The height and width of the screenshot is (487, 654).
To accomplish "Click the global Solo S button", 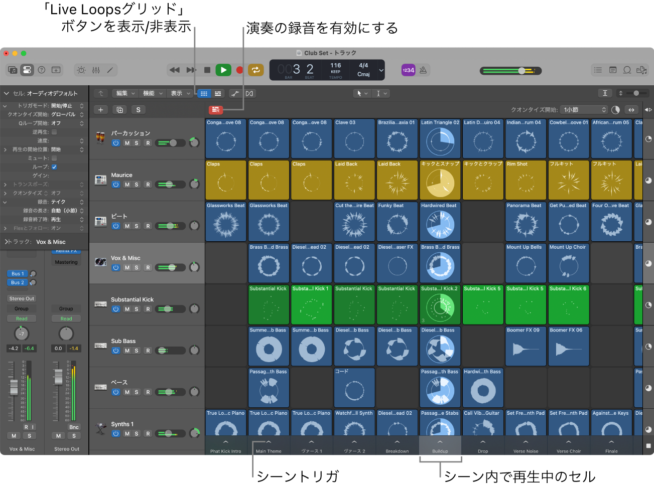I will [138, 110].
